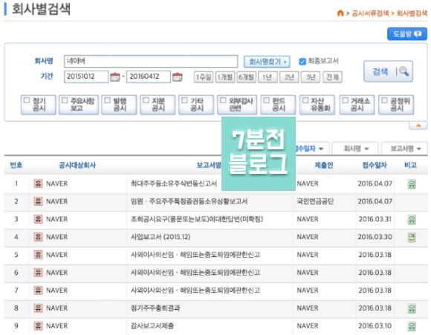Open 임원ㆍ주요주주특정증권등소유상황보고서 report
Image resolution: width=431 pixels, height=335 pixels.
click(x=189, y=201)
